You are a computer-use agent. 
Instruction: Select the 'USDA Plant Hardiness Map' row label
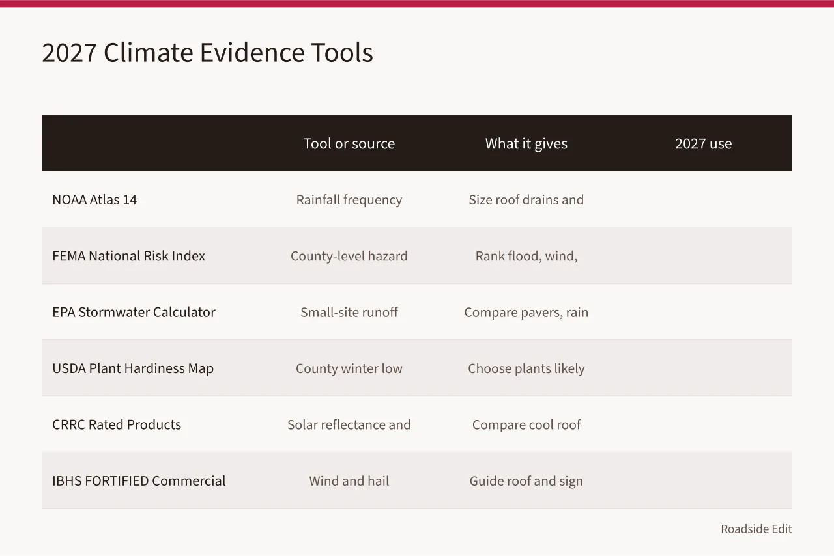pos(133,368)
